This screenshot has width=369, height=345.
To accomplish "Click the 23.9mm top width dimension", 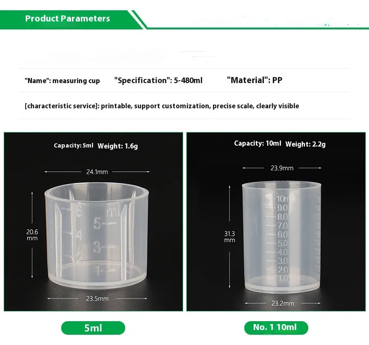I will 283,168.
